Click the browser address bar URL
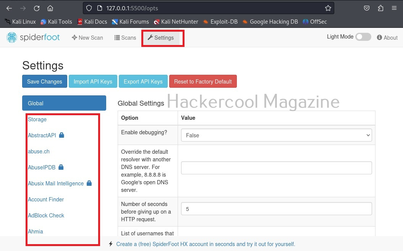Viewport: 403px width, 251px height. click(x=132, y=8)
